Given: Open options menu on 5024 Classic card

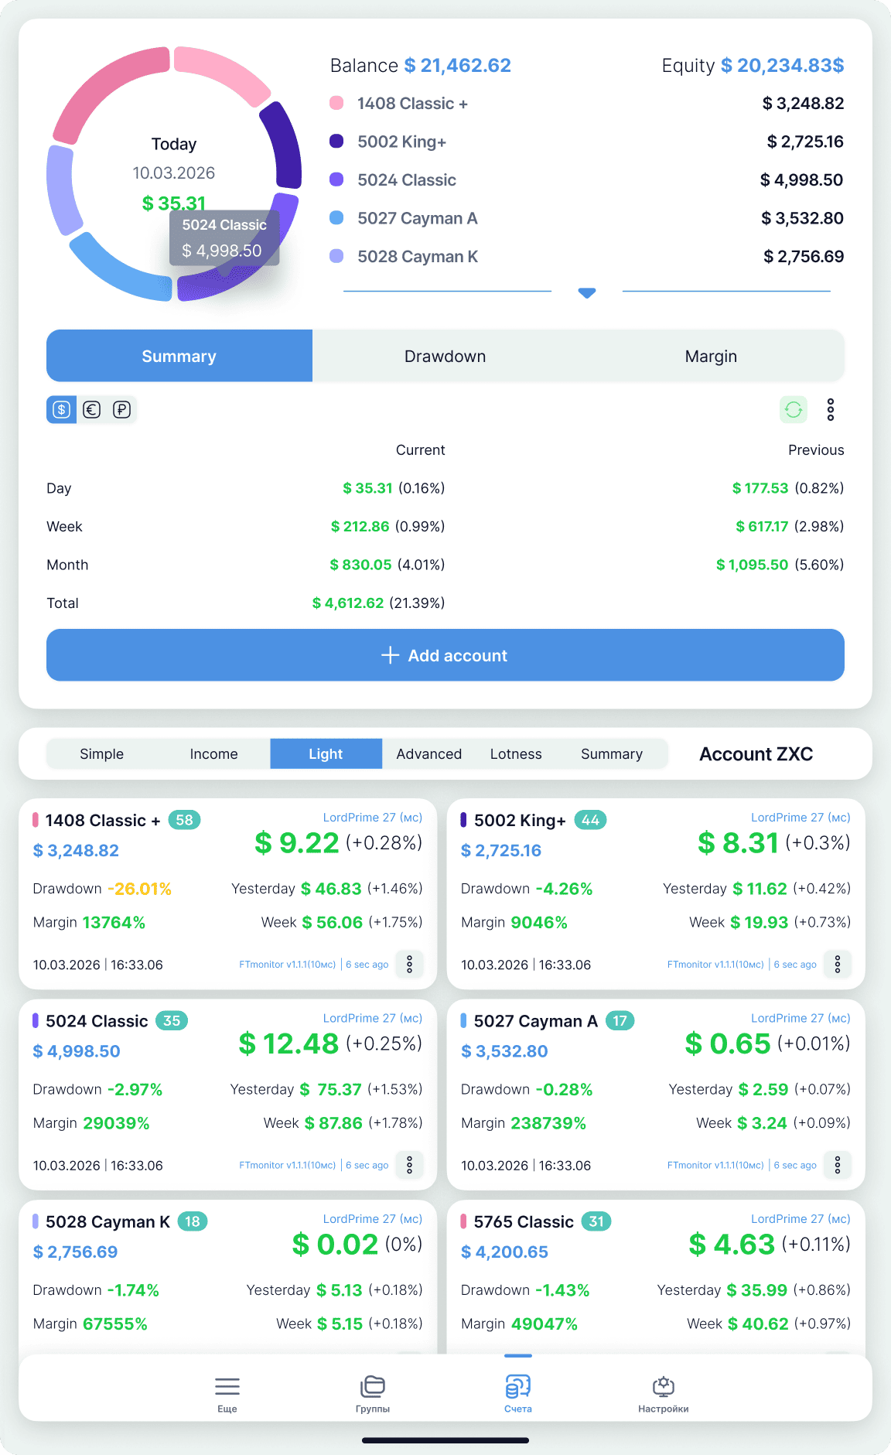Looking at the screenshot, I should [x=409, y=1165].
